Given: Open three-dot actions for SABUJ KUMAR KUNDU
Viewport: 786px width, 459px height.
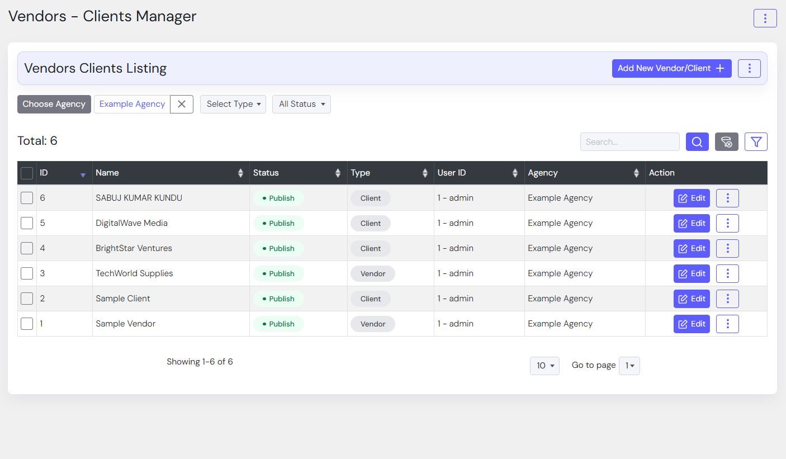Looking at the screenshot, I should tap(727, 198).
